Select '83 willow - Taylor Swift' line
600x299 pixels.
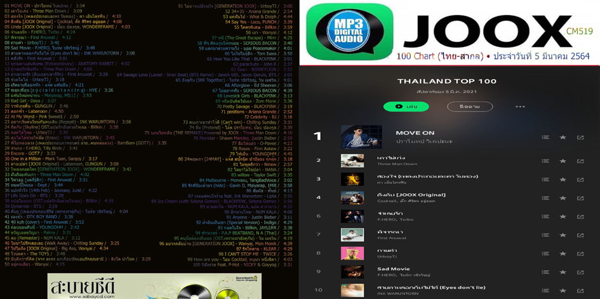262,174
